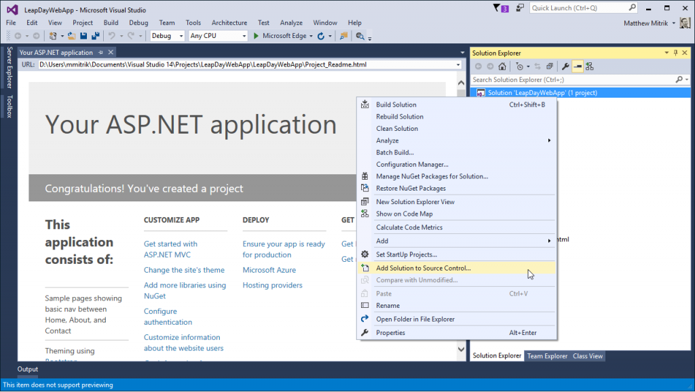Click the Matthew Mitrik profile picture
Image resolution: width=695 pixels, height=392 pixels.
point(685,23)
